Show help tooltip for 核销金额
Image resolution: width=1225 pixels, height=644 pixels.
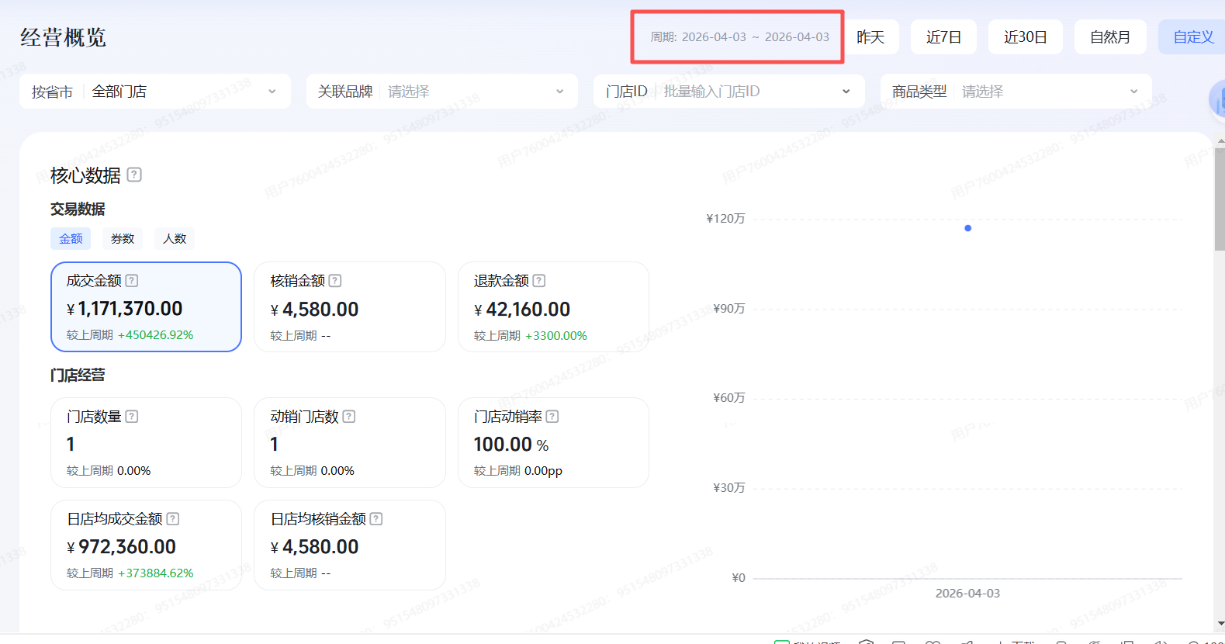tap(335, 280)
